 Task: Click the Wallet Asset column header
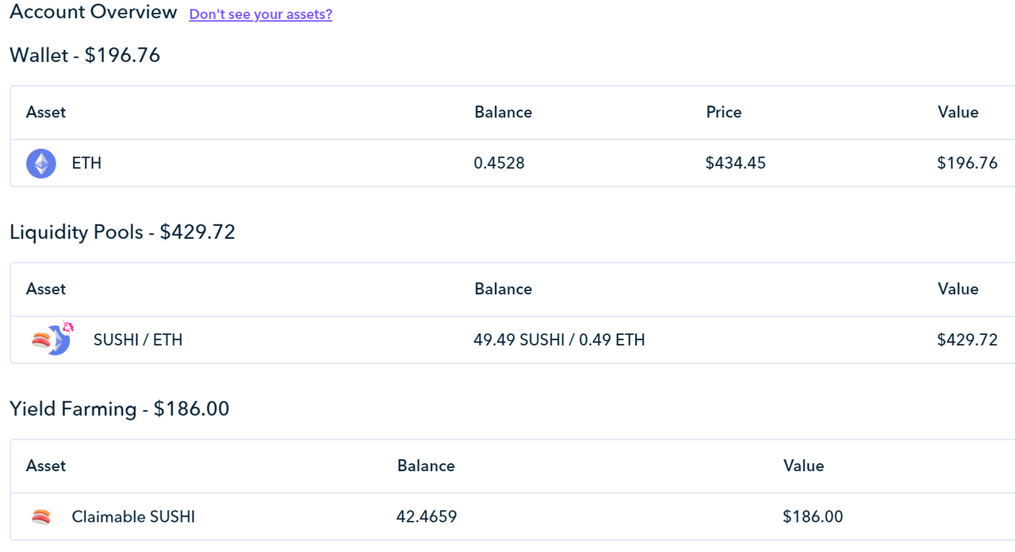46,113
